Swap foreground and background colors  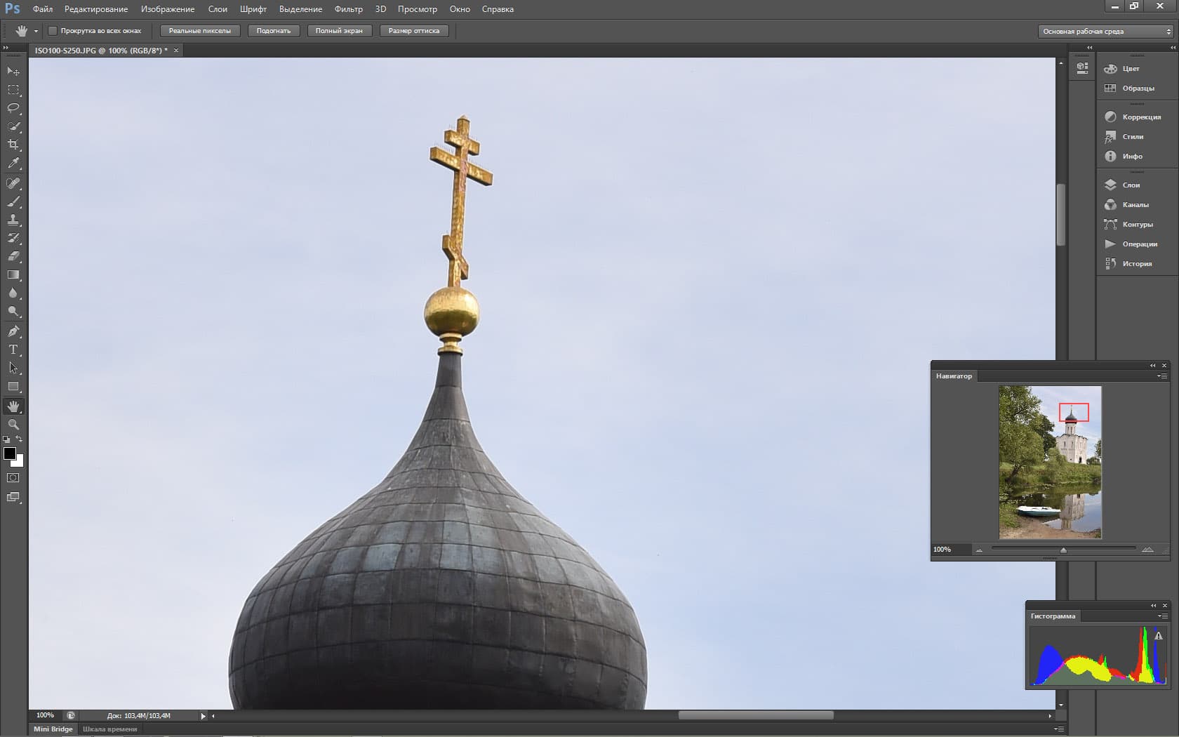19,439
